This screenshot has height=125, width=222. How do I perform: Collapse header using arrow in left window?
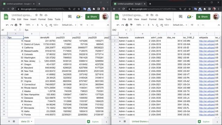108,25
